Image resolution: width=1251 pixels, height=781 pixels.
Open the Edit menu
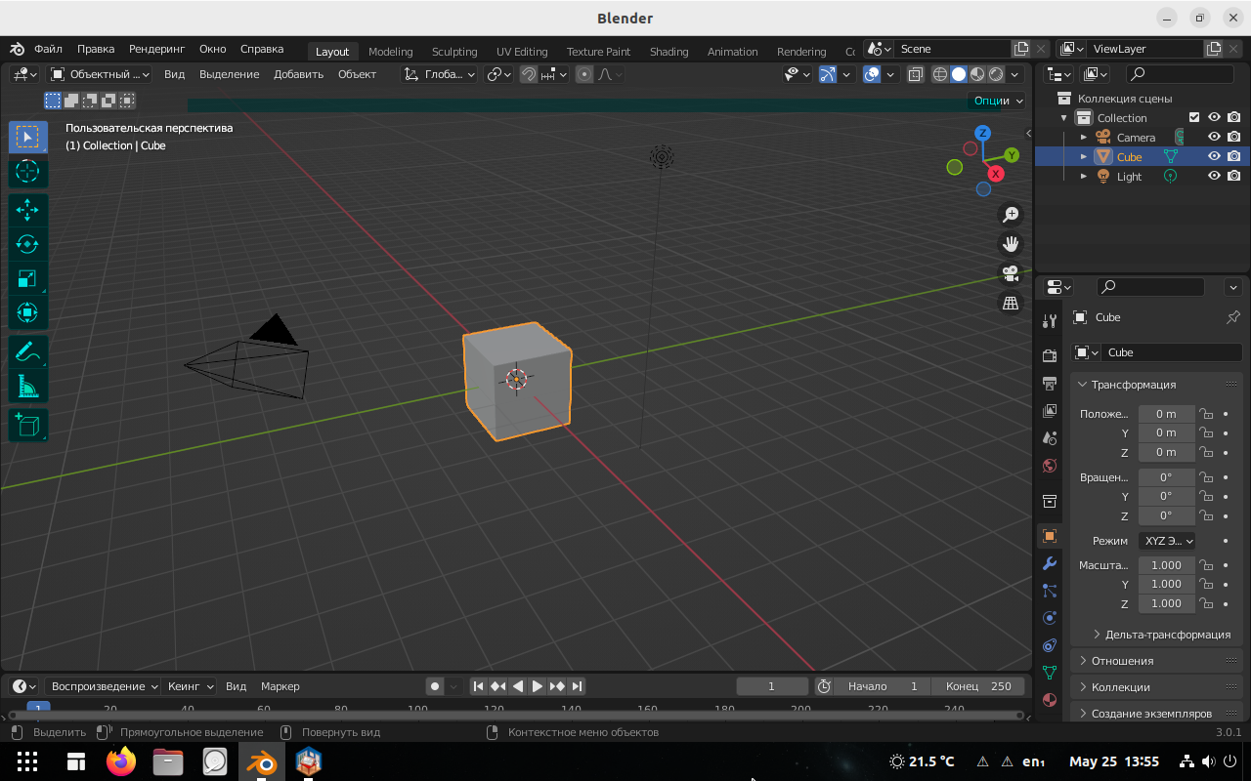point(96,49)
